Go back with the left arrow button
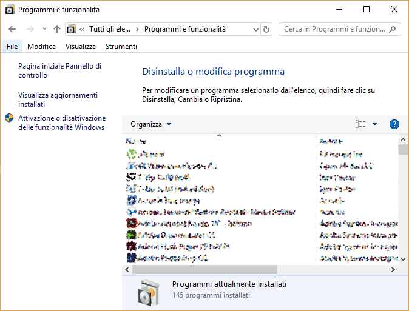The height and width of the screenshot is (311, 409). [12, 29]
